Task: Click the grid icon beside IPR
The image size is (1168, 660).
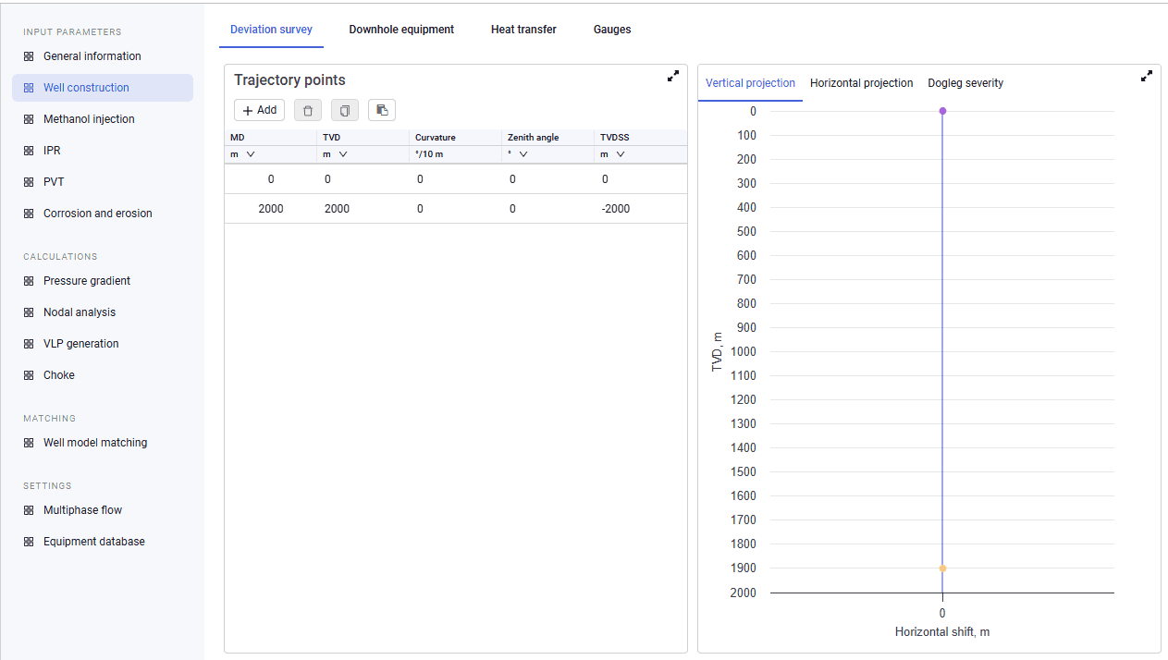Action: coord(29,151)
